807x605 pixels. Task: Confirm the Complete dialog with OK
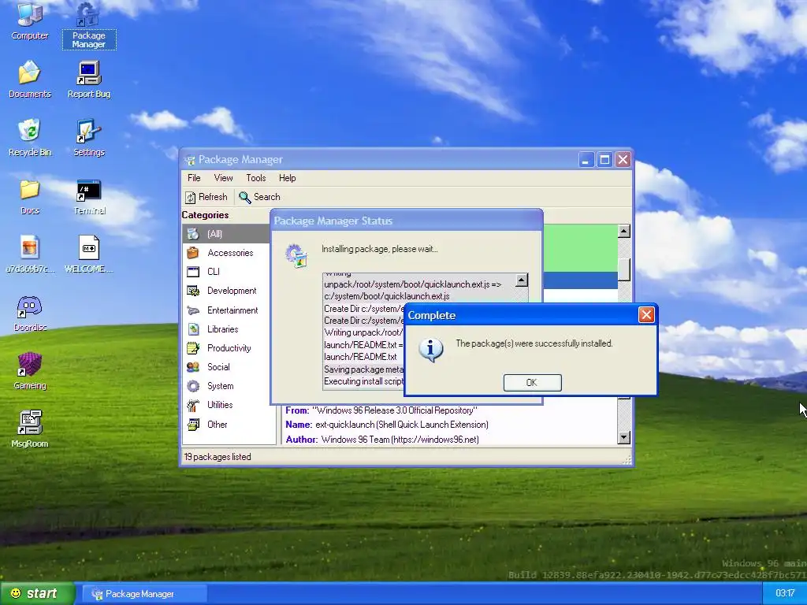pos(532,383)
